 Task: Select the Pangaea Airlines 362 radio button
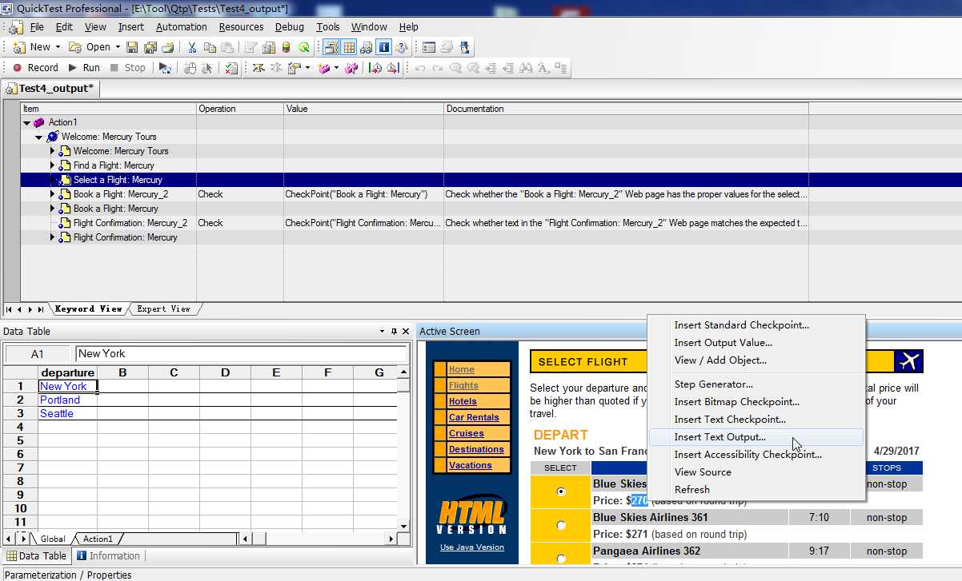560,559
